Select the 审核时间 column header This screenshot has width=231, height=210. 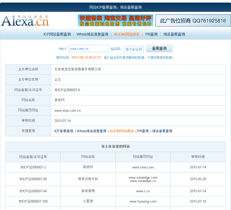pos(198,157)
